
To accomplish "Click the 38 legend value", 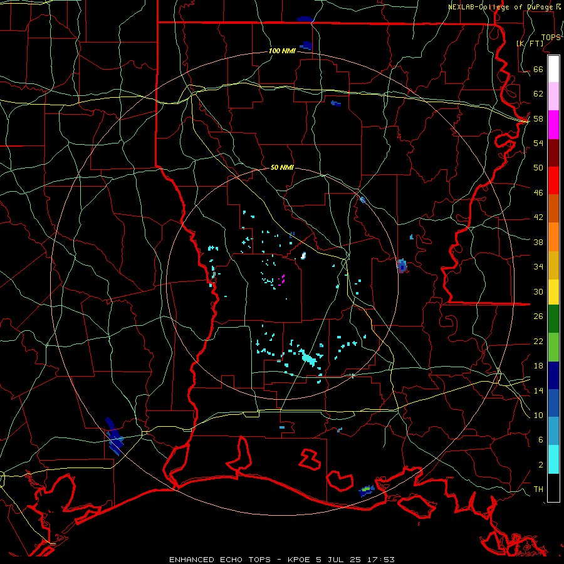I will coord(538,242).
